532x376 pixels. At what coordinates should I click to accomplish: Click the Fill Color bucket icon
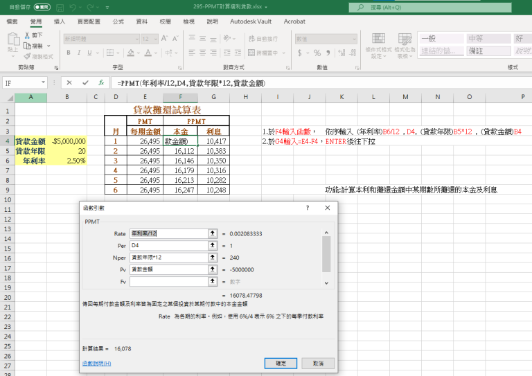point(131,53)
